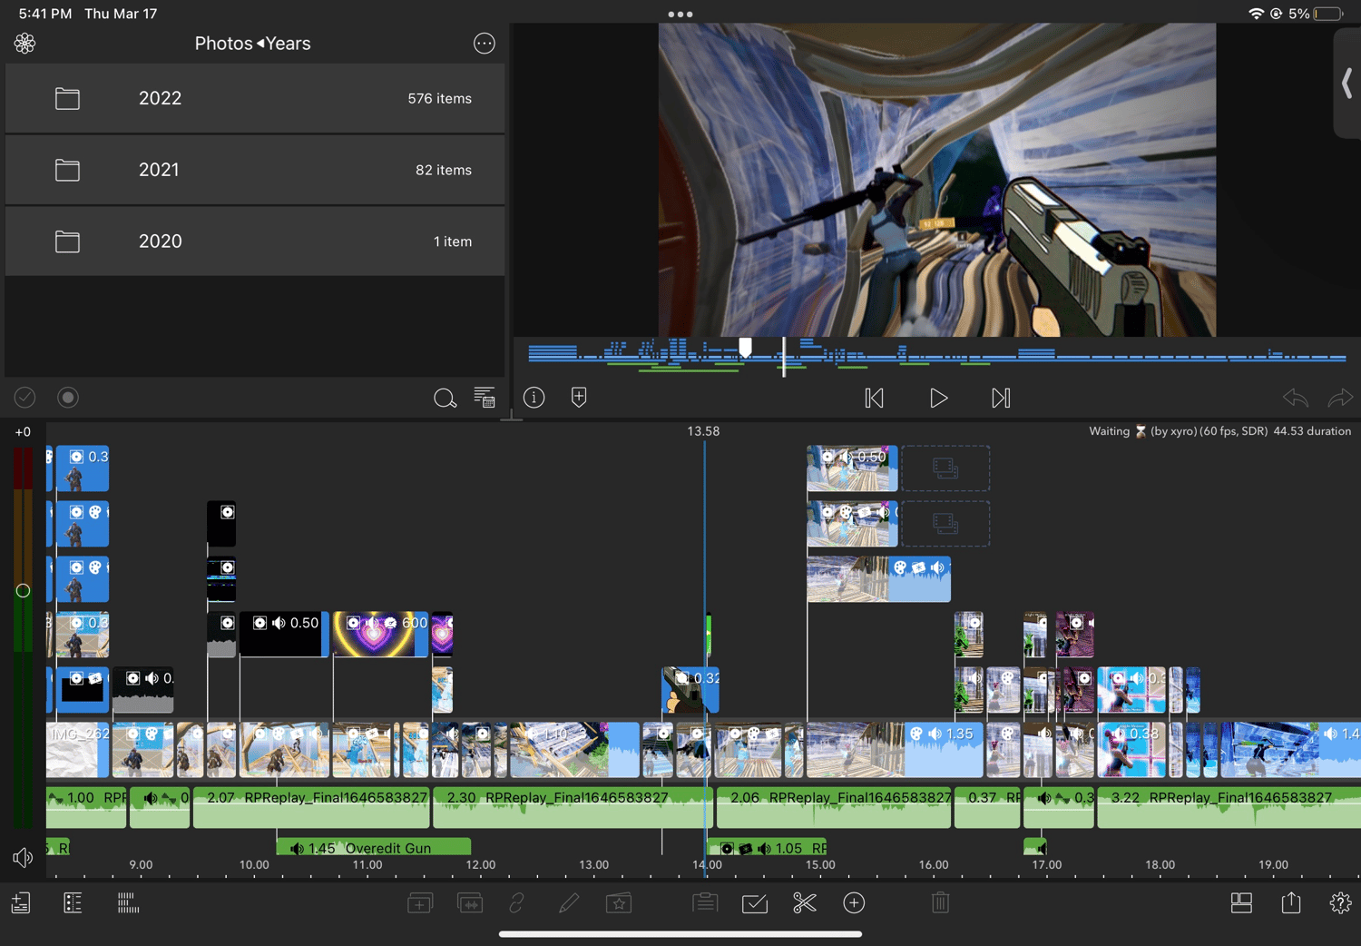Select the pencil edit tool
This screenshot has height=946, width=1361.
[x=569, y=903]
